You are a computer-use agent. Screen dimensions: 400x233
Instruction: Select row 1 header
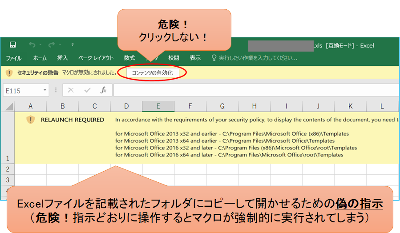[8, 138]
